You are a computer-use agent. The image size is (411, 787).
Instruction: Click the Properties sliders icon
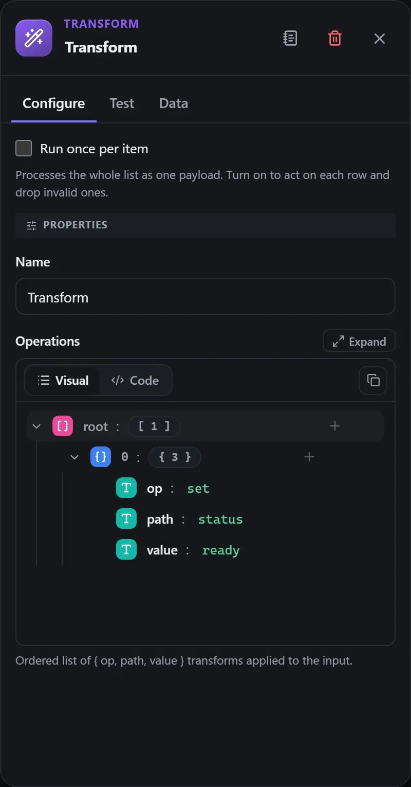[x=31, y=225]
